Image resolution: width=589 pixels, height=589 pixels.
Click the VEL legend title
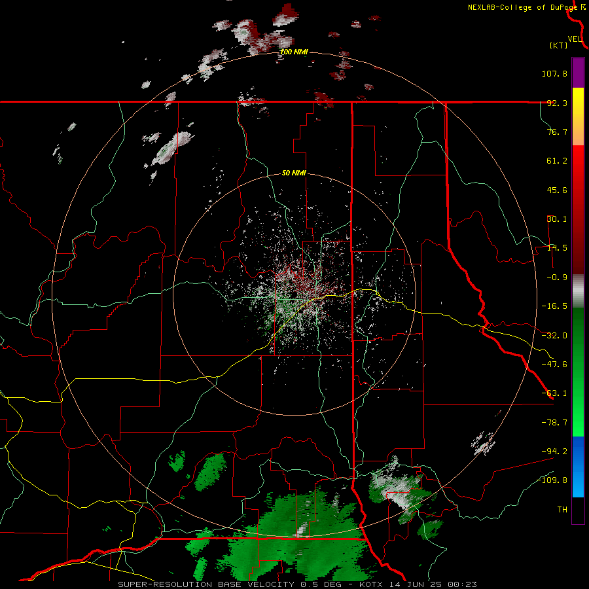575,39
